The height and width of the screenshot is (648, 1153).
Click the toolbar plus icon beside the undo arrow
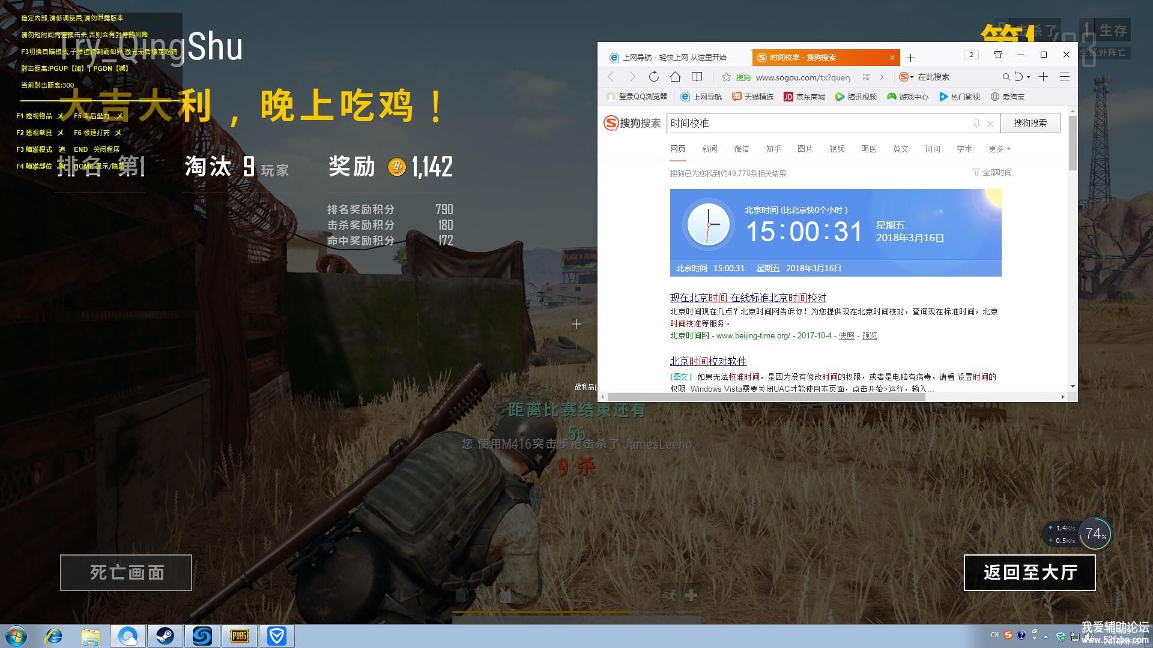pyautogui.click(x=1044, y=77)
